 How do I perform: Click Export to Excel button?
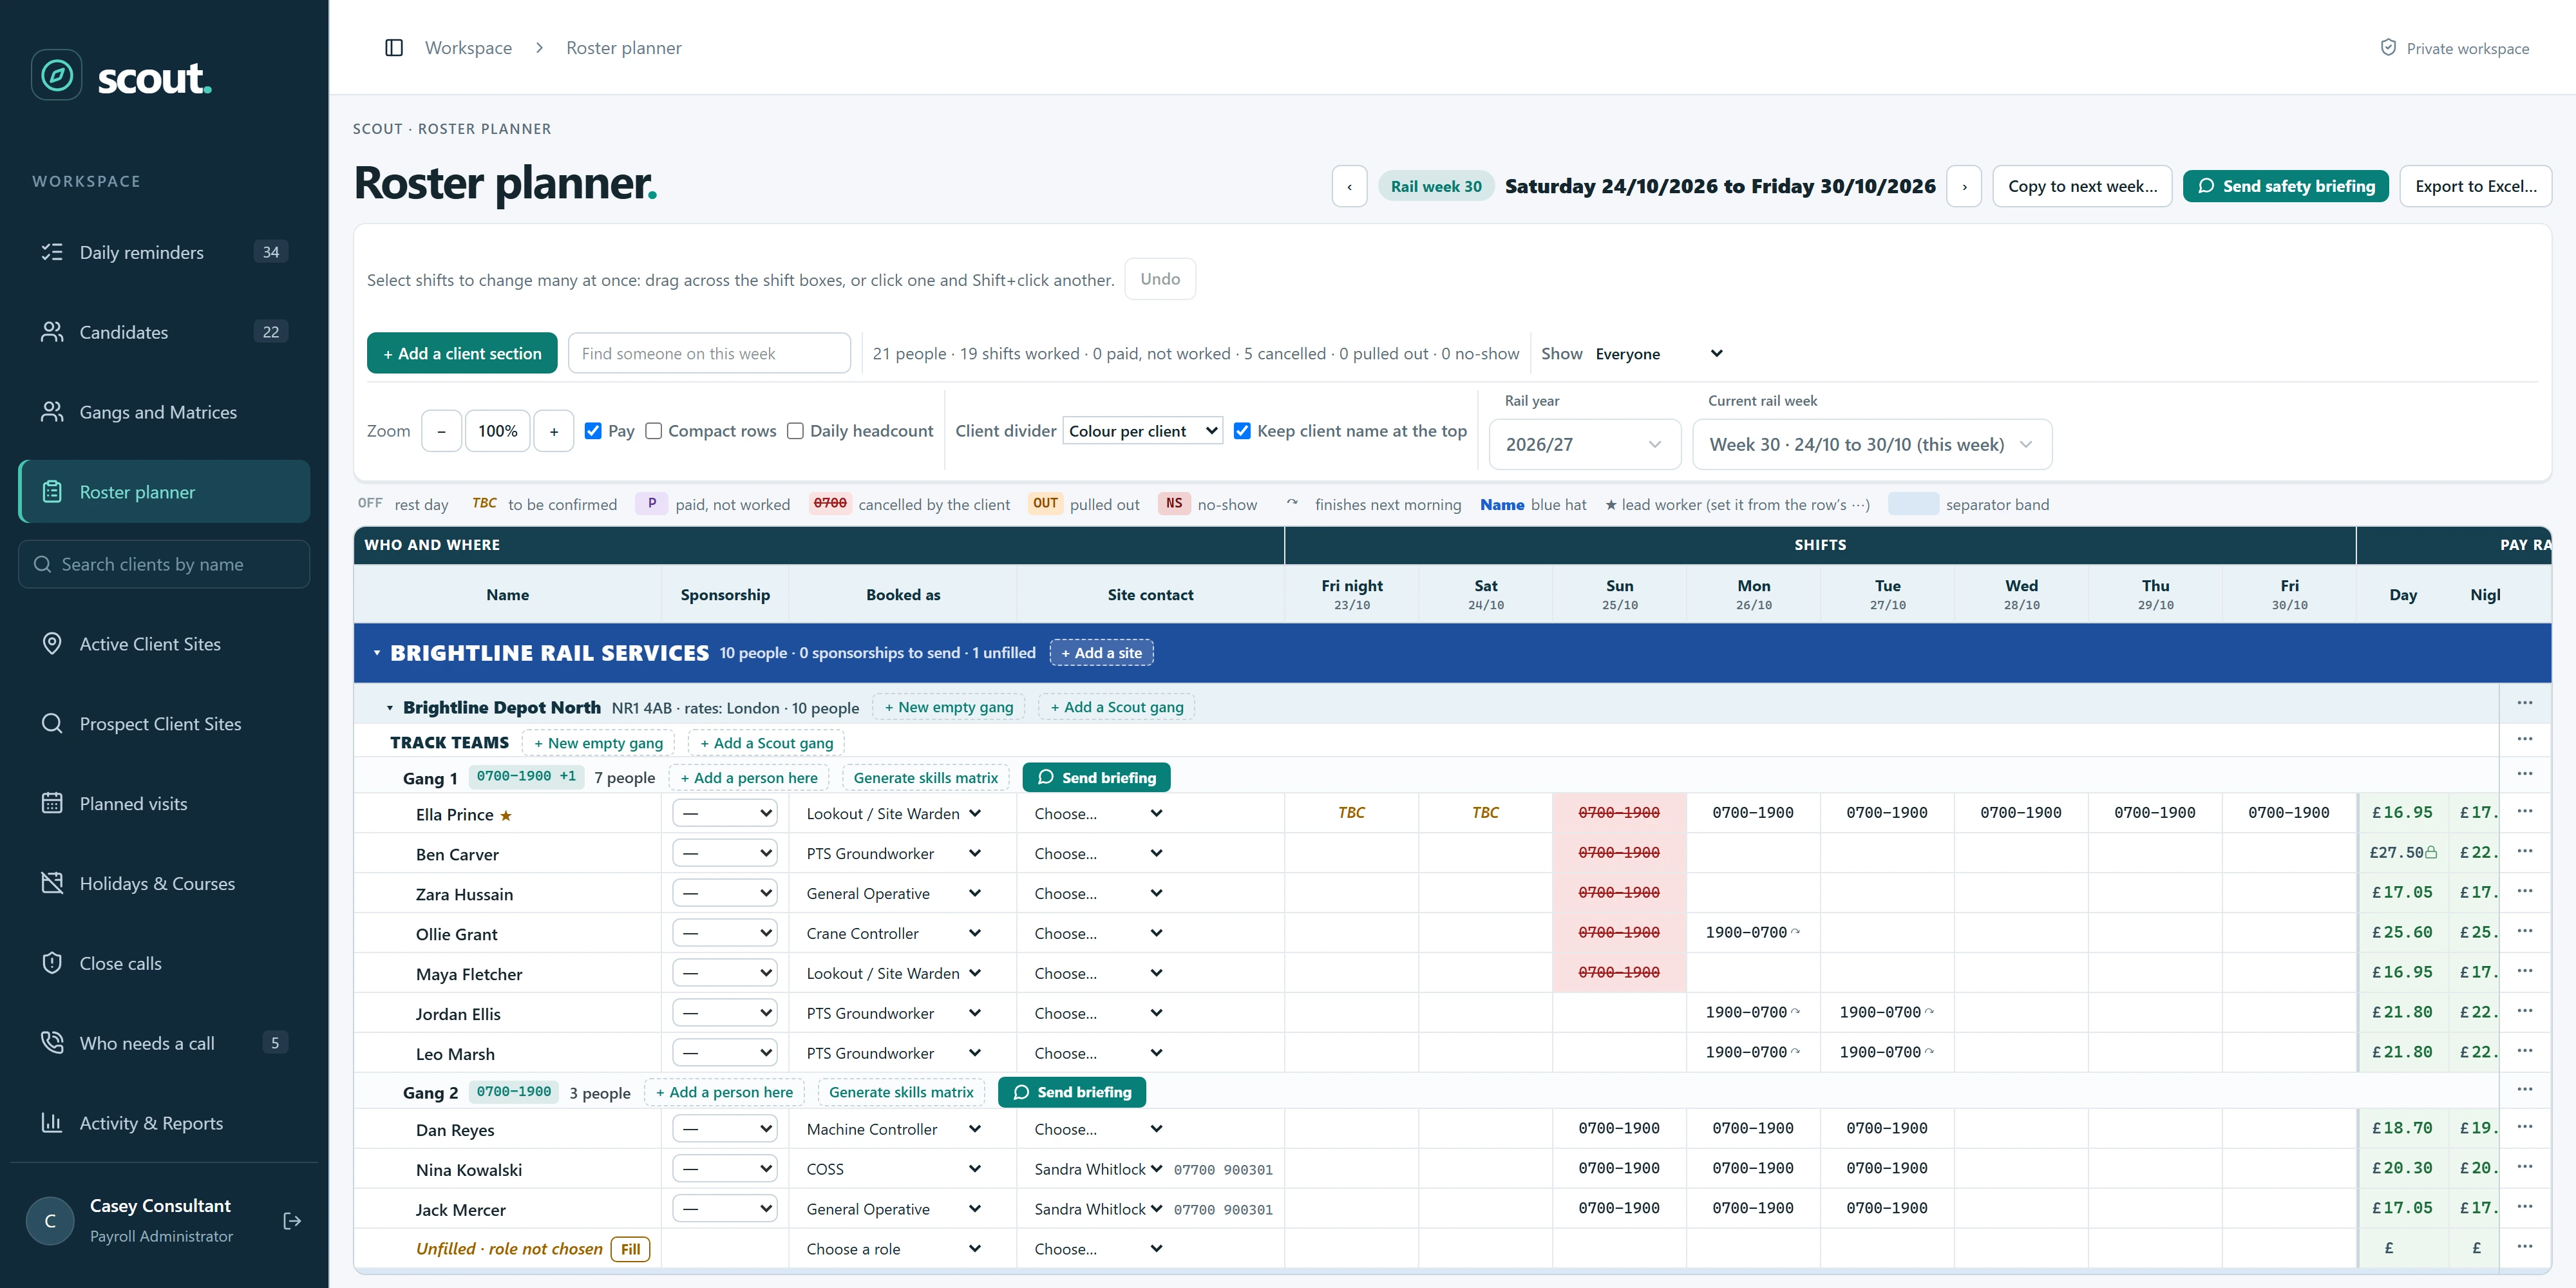coord(2475,187)
